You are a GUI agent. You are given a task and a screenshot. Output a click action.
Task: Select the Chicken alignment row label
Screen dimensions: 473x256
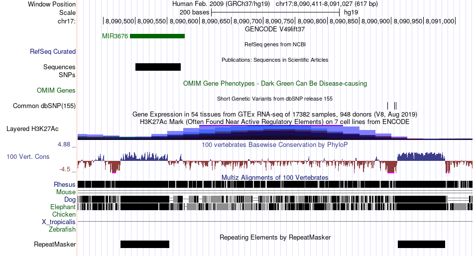64,214
